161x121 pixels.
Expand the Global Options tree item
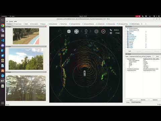126,29
